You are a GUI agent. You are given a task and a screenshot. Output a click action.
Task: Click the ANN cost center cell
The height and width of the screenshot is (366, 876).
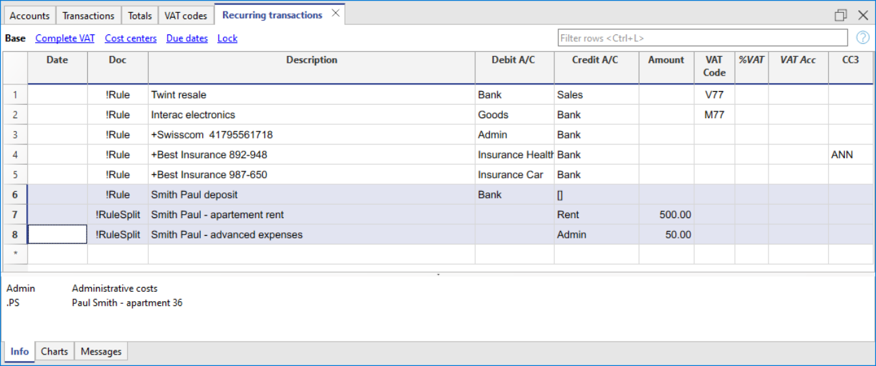850,155
